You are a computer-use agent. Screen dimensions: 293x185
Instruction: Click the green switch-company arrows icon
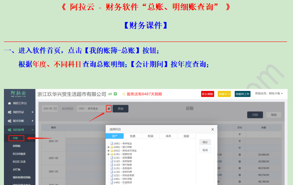[x=110, y=94]
